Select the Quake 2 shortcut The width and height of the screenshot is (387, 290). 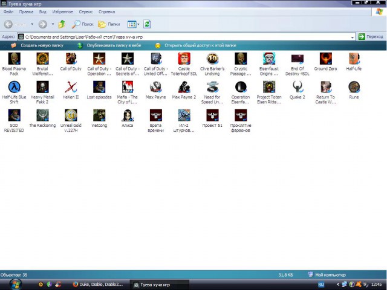coord(297,87)
